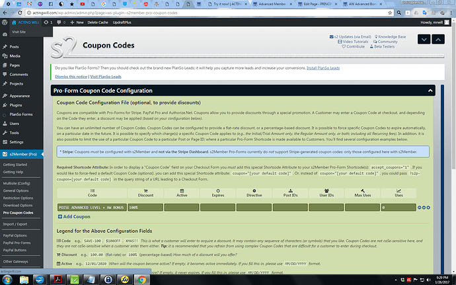
Task: Move coupon row down icon
Action: (x=424, y=208)
